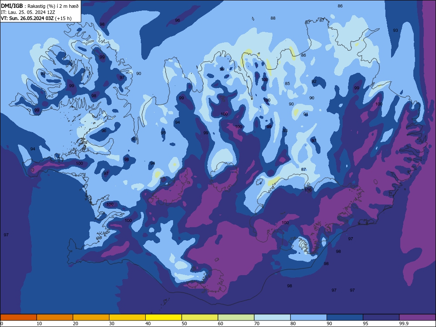Click the legend tick label 95
The image size is (436, 327).
pos(366,324)
